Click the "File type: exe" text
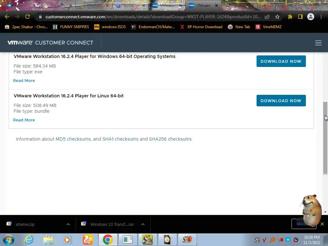Viewport: 328px width, 246px height. pyautogui.click(x=28, y=72)
